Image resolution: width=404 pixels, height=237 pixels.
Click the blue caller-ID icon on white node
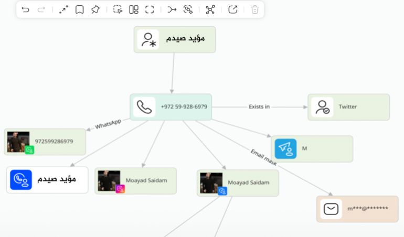pos(21,179)
